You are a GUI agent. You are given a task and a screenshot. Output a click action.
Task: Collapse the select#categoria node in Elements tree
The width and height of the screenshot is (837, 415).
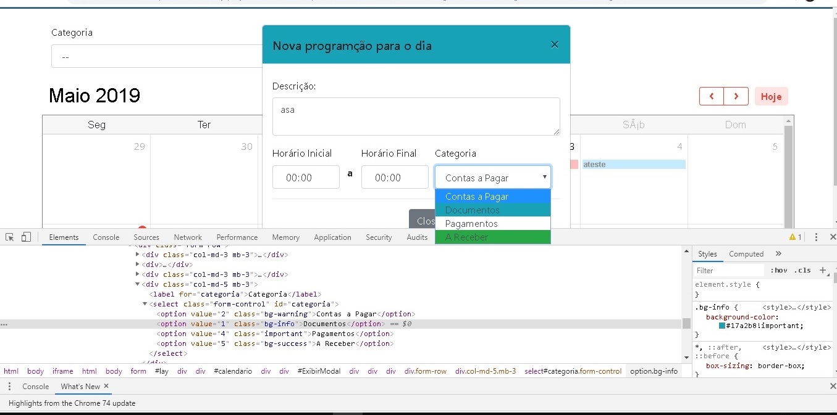point(145,304)
